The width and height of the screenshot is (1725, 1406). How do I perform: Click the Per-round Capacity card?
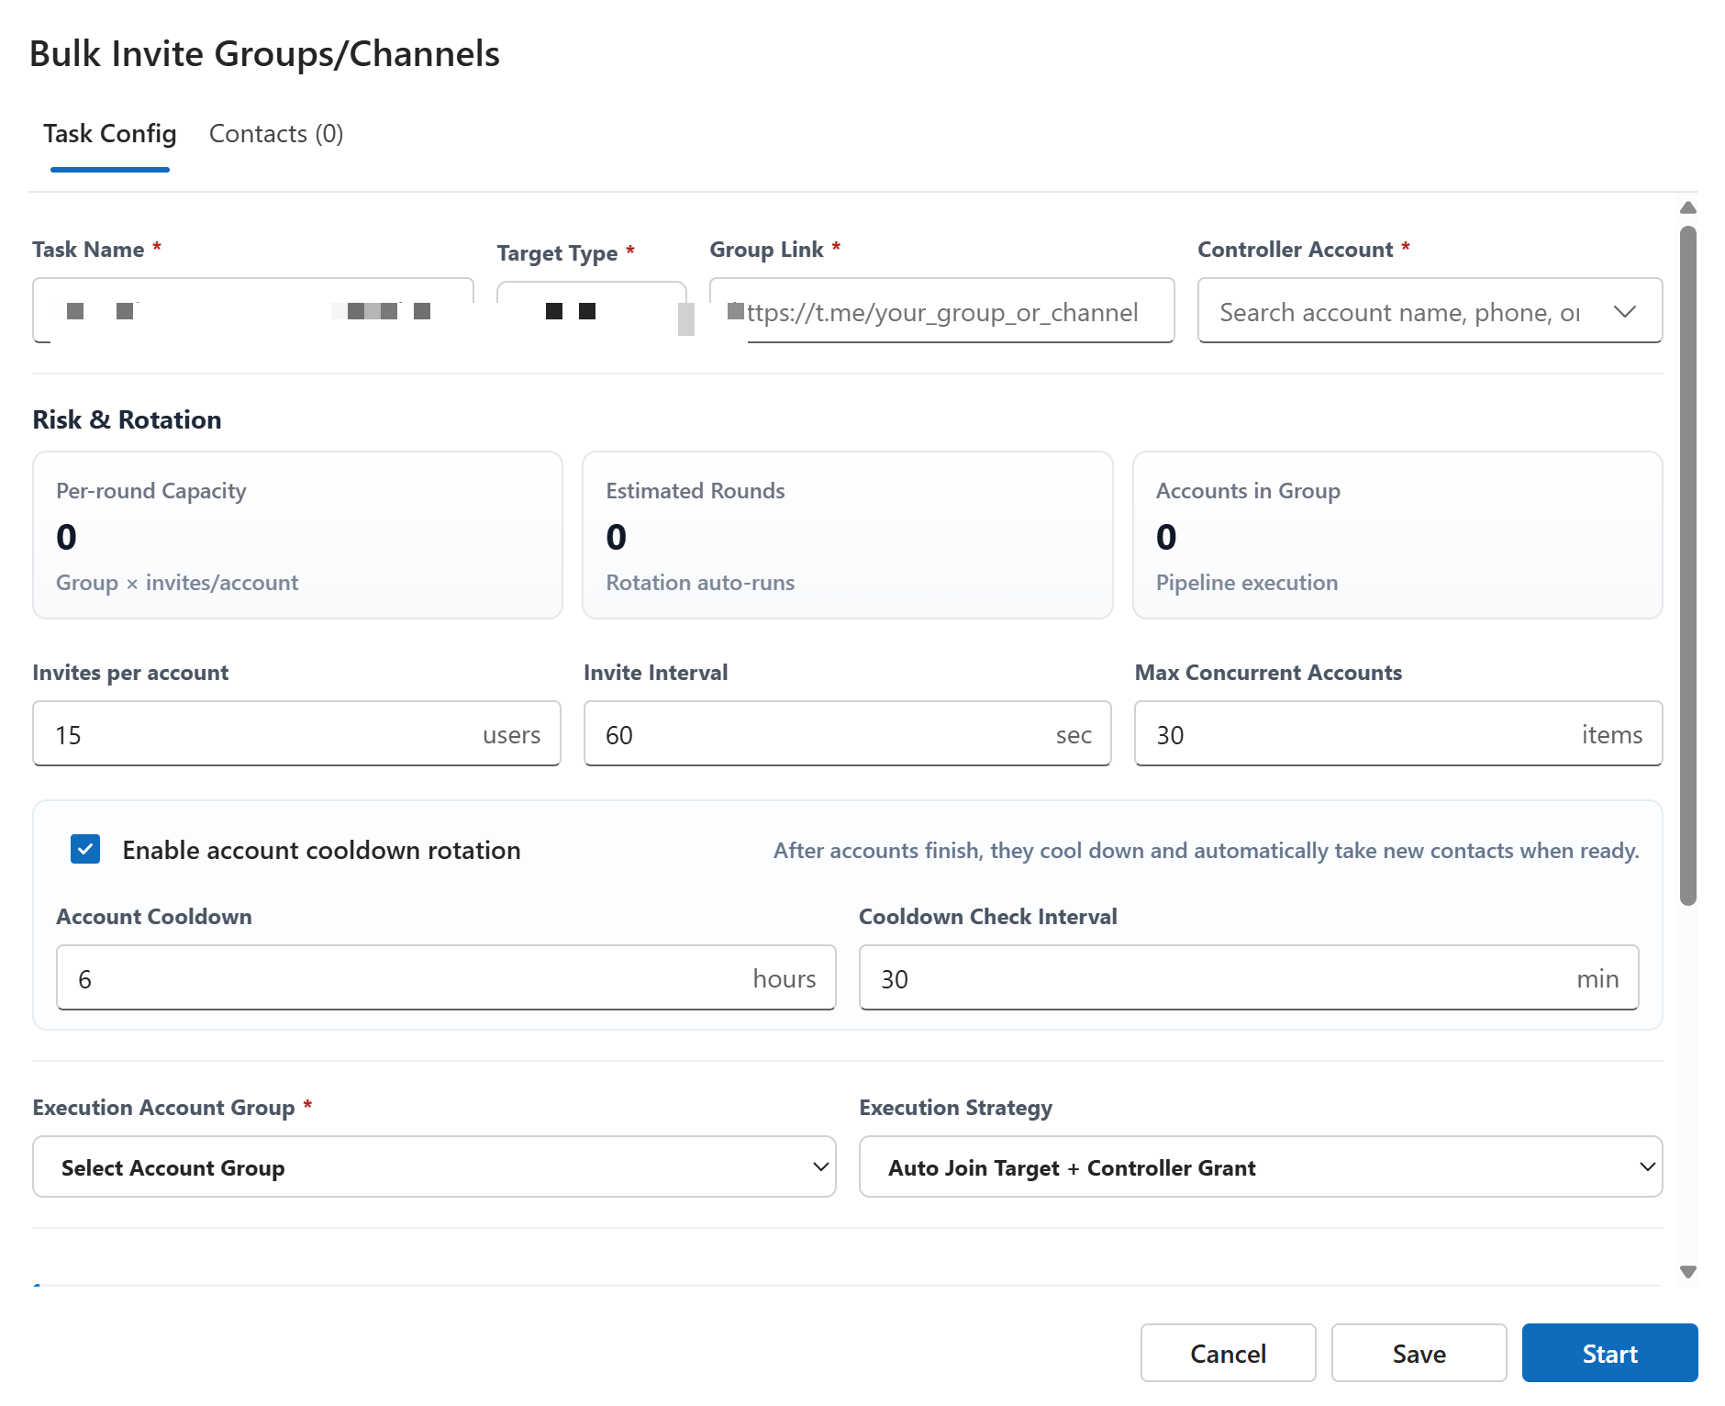pos(297,535)
